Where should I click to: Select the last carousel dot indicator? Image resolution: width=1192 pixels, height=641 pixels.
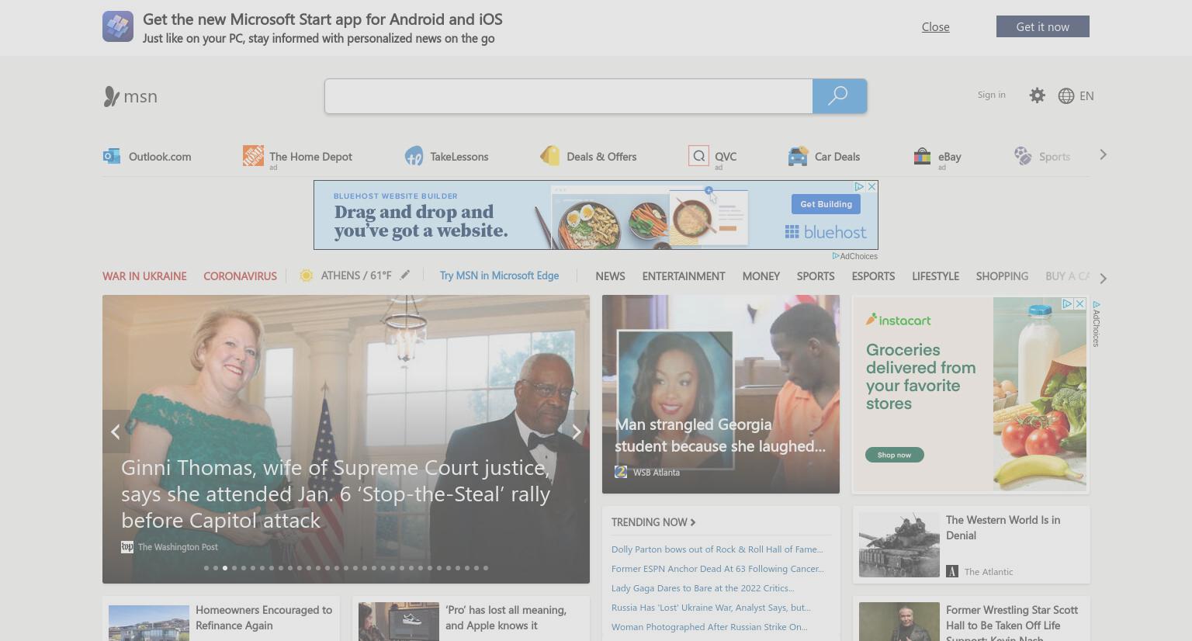[x=486, y=568]
